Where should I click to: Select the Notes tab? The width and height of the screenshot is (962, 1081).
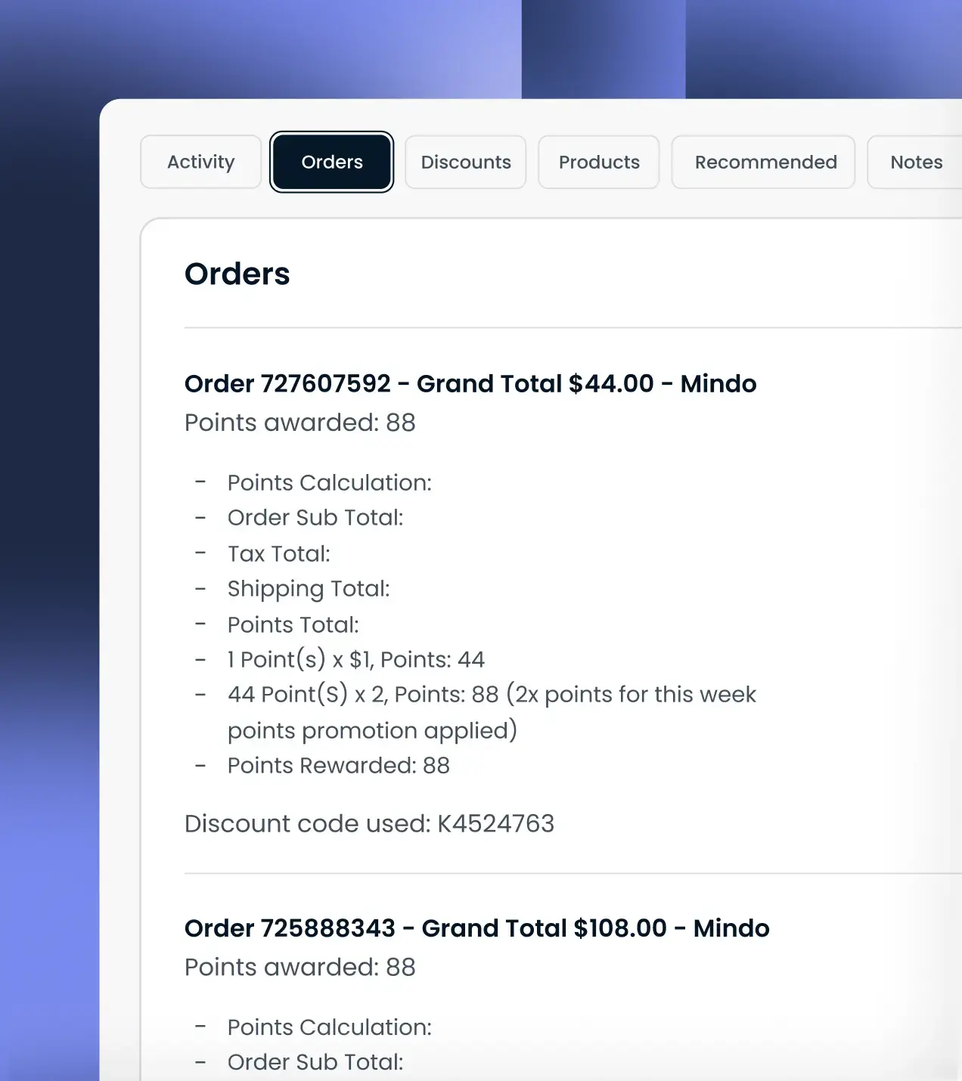pyautogui.click(x=917, y=162)
